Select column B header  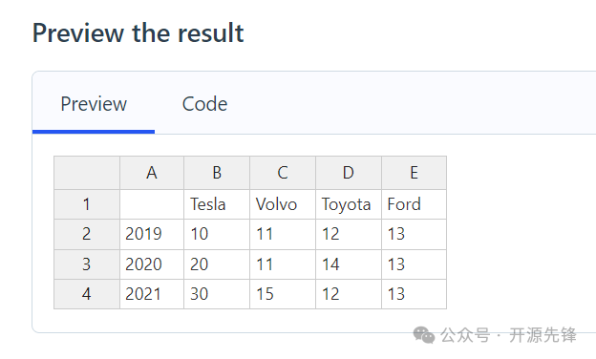tap(217, 173)
